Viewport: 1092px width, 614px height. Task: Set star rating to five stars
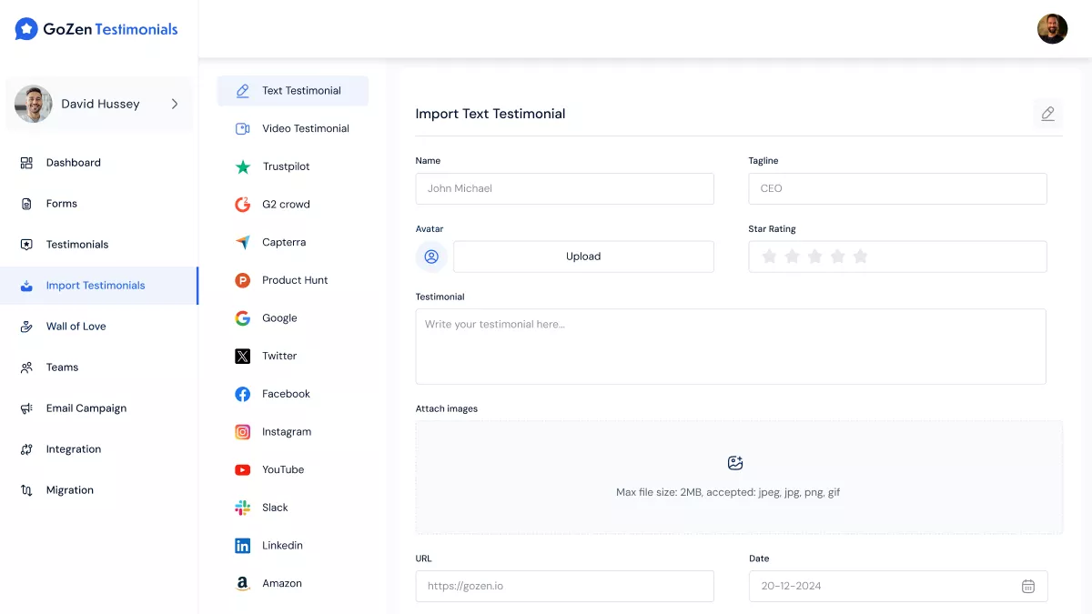pyautogui.click(x=860, y=257)
